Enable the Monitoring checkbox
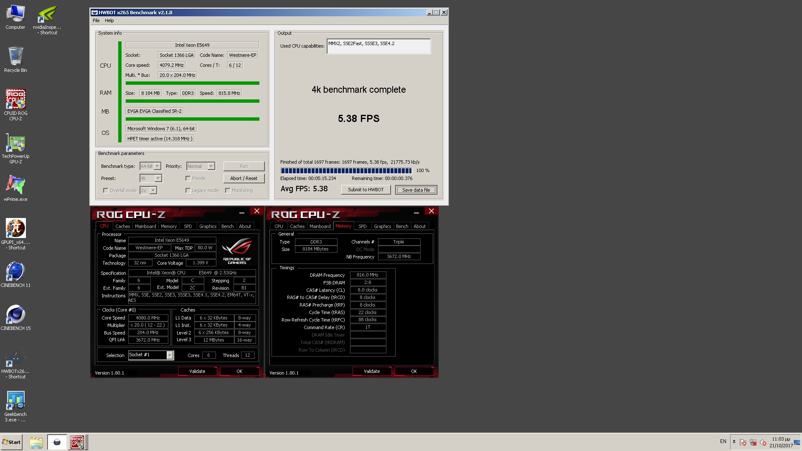The image size is (802, 451). tap(228, 190)
